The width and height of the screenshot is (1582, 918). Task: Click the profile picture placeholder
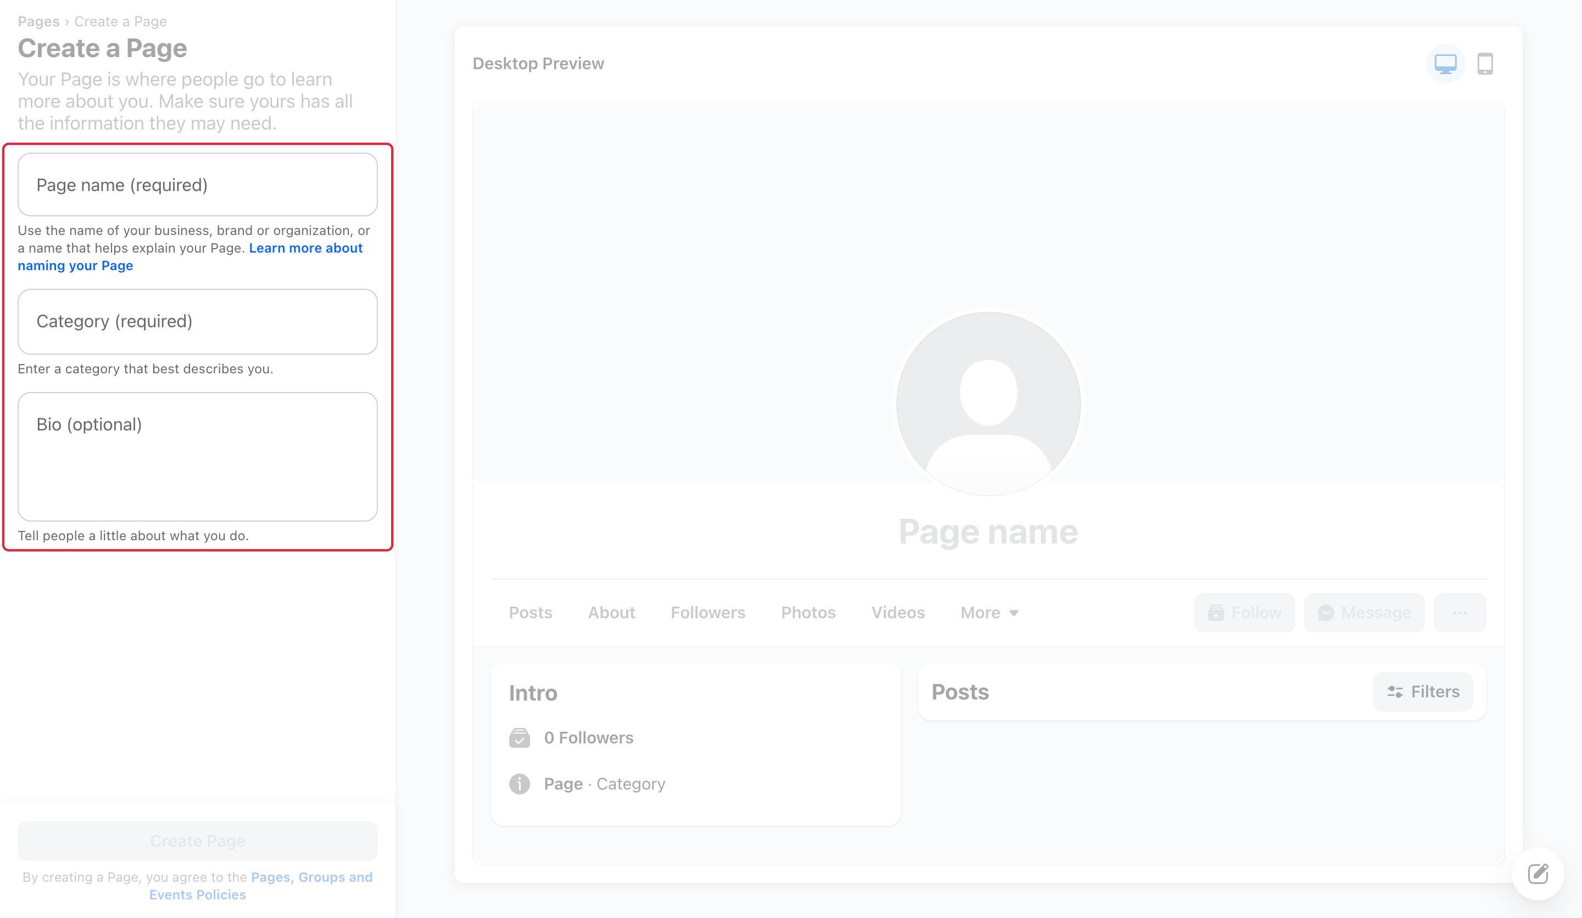(988, 404)
